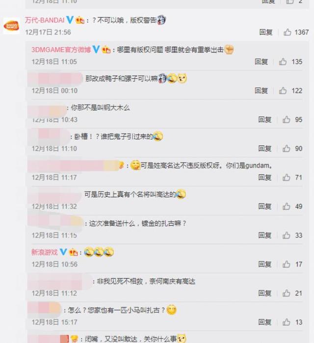This screenshot has height=343, width=314.
Task: Click the blue verified badge beside 万代-BANDAI
Action: [70, 20]
